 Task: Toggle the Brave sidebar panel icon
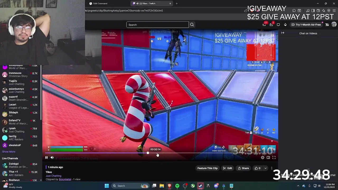point(313,11)
